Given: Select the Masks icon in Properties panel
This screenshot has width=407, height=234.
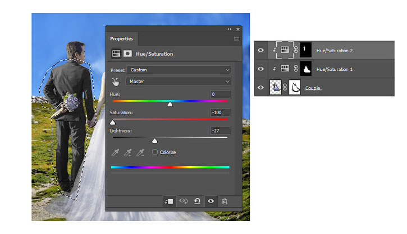Looking at the screenshot, I should [x=127, y=53].
